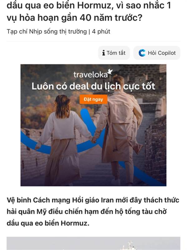Click the divider line below source info
This screenshot has width=187, height=250.
coord(93,41)
